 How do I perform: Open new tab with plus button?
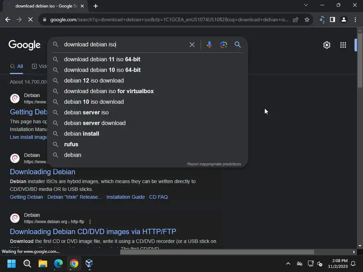tap(96, 6)
